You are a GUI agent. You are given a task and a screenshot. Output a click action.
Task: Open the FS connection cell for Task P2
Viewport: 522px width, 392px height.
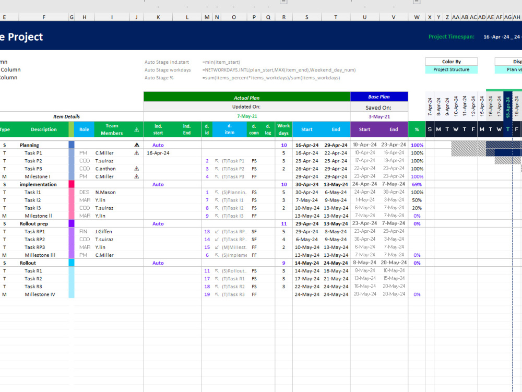point(254,161)
